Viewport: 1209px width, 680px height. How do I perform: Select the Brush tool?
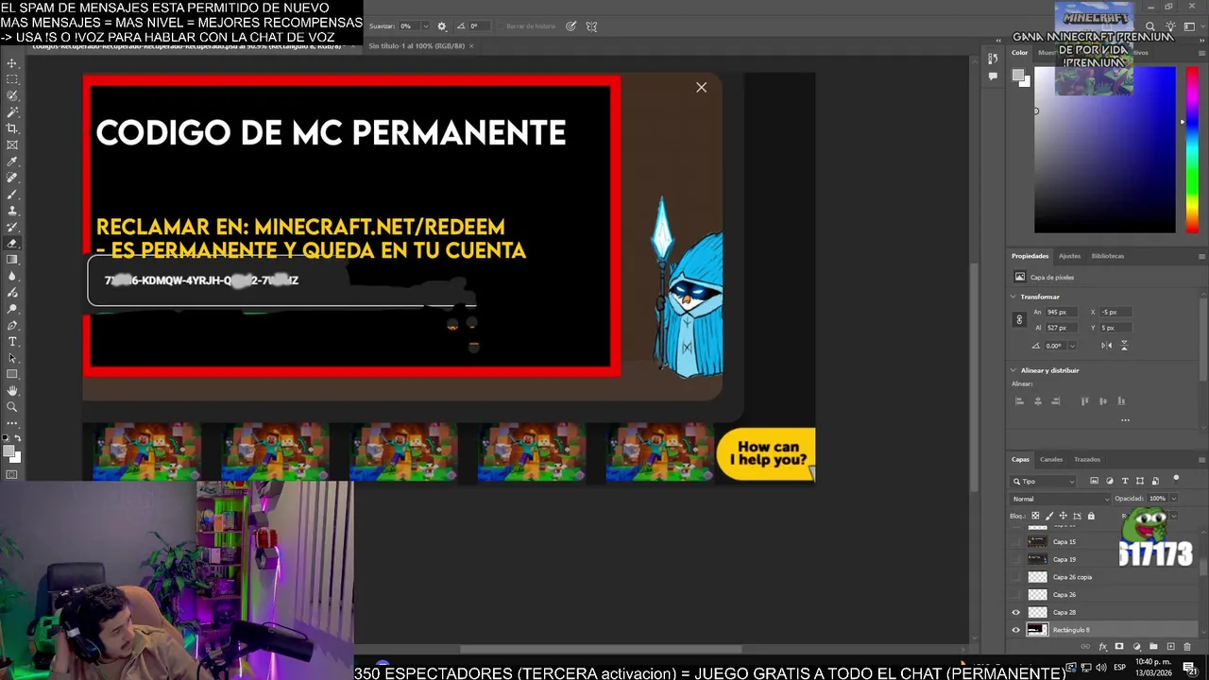pyautogui.click(x=12, y=195)
